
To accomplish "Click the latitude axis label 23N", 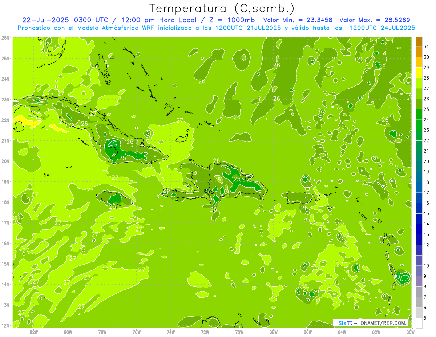I will click(5, 100).
